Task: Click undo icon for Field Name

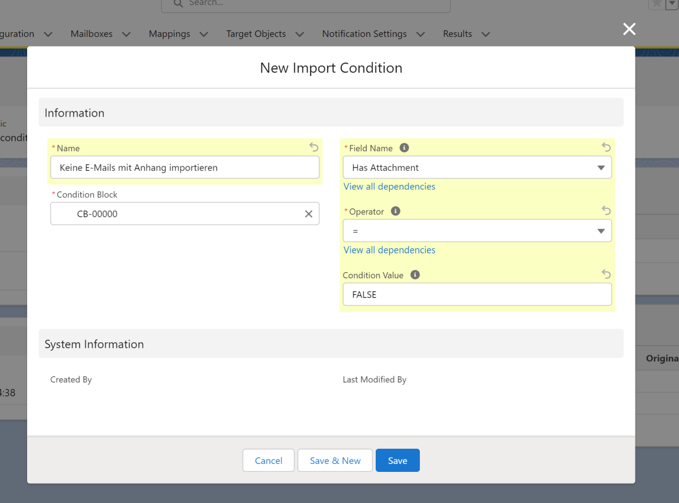Action: pyautogui.click(x=606, y=148)
